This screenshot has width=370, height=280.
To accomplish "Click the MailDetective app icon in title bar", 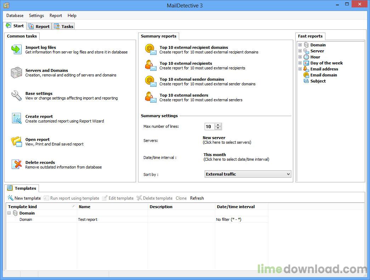I will (x=7, y=5).
